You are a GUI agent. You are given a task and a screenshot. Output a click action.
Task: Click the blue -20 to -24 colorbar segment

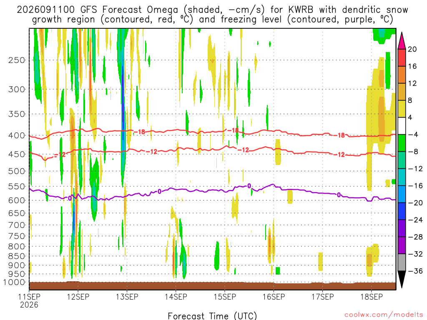[x=402, y=211]
